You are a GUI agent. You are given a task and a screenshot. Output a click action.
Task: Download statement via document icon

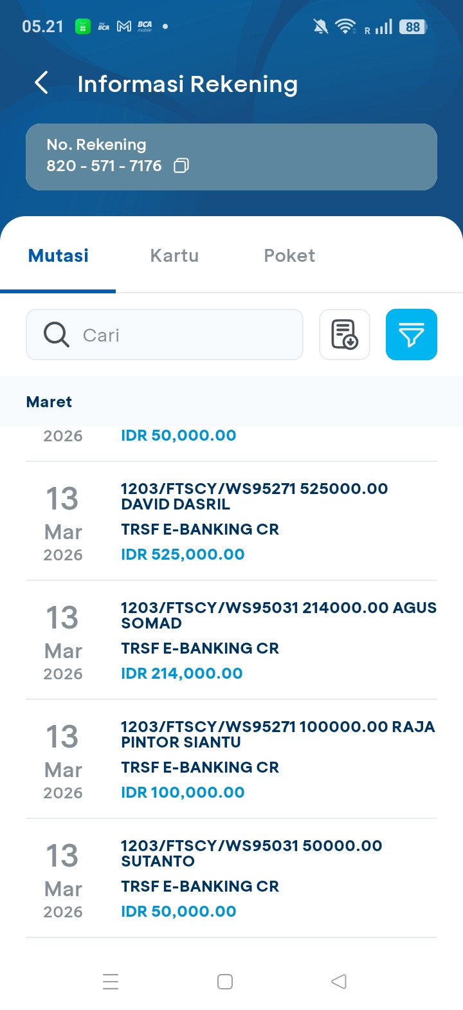345,335
